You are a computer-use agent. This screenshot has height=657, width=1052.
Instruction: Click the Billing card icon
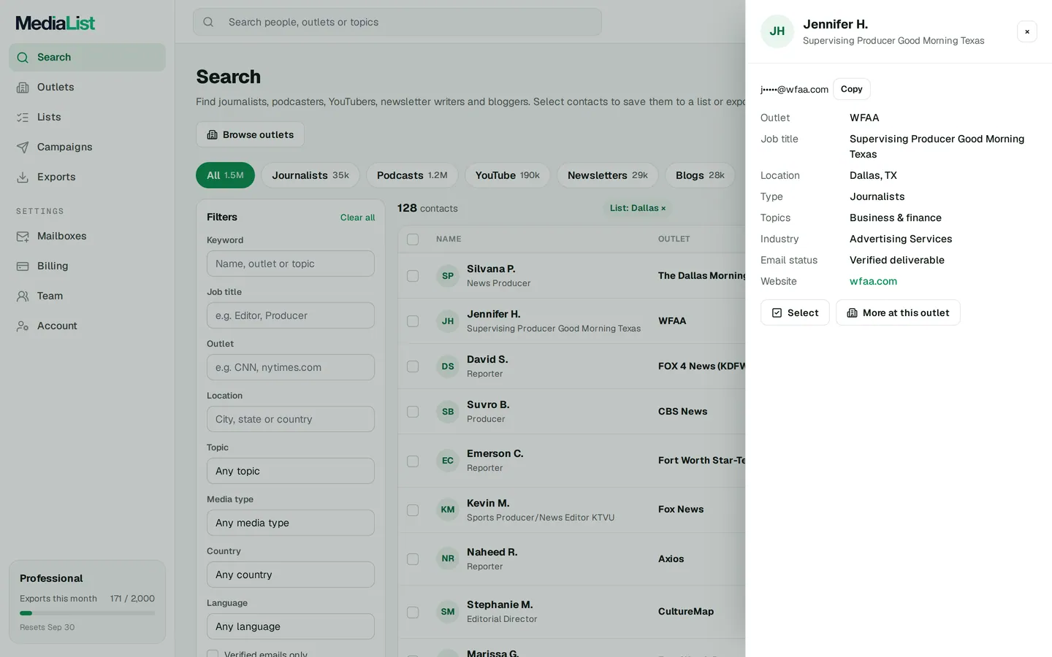(x=23, y=266)
